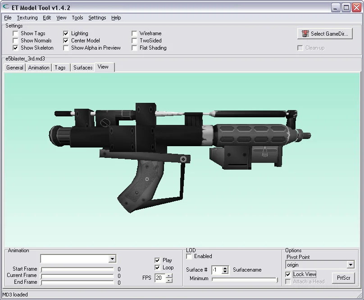Switch to the Animation tab
364x300 pixels.
(39, 68)
